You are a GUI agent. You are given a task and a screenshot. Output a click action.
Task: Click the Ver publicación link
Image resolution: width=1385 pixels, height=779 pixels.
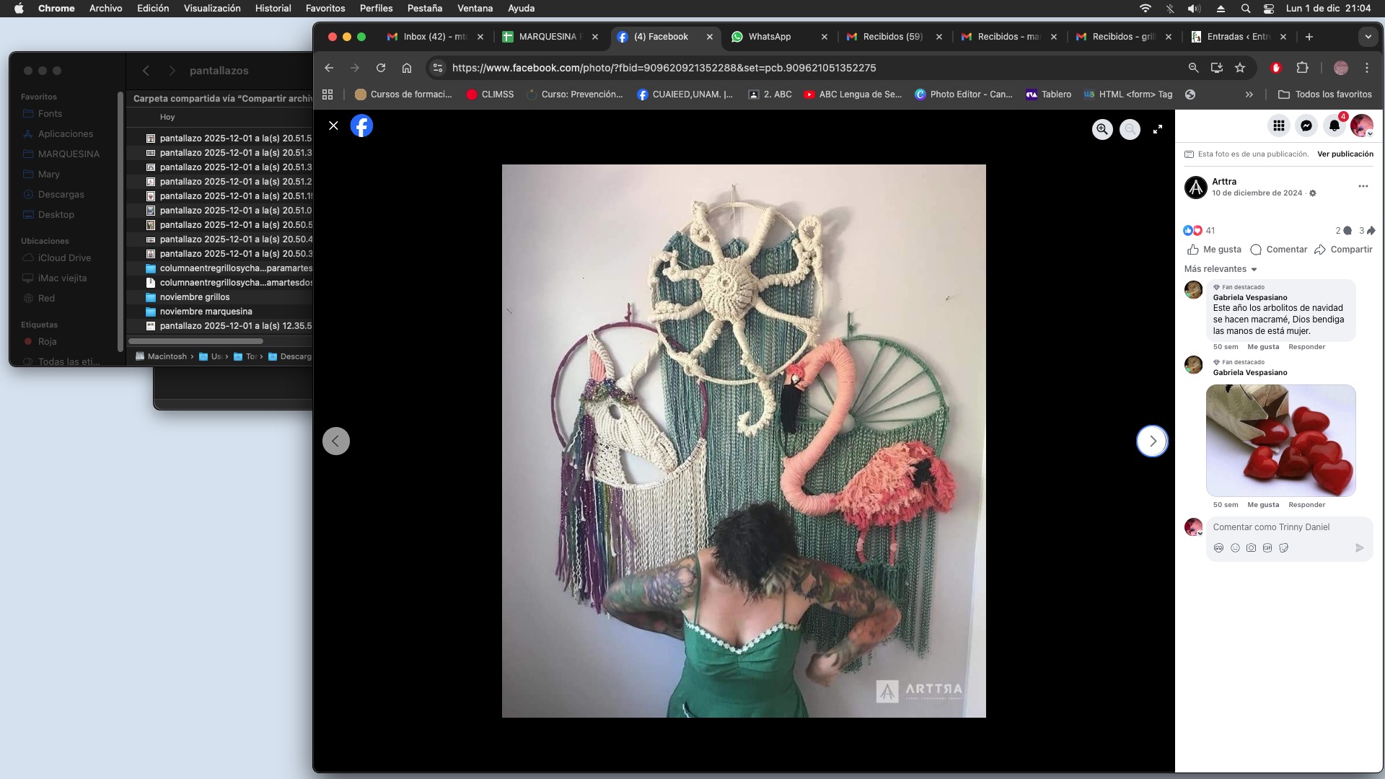tap(1345, 154)
